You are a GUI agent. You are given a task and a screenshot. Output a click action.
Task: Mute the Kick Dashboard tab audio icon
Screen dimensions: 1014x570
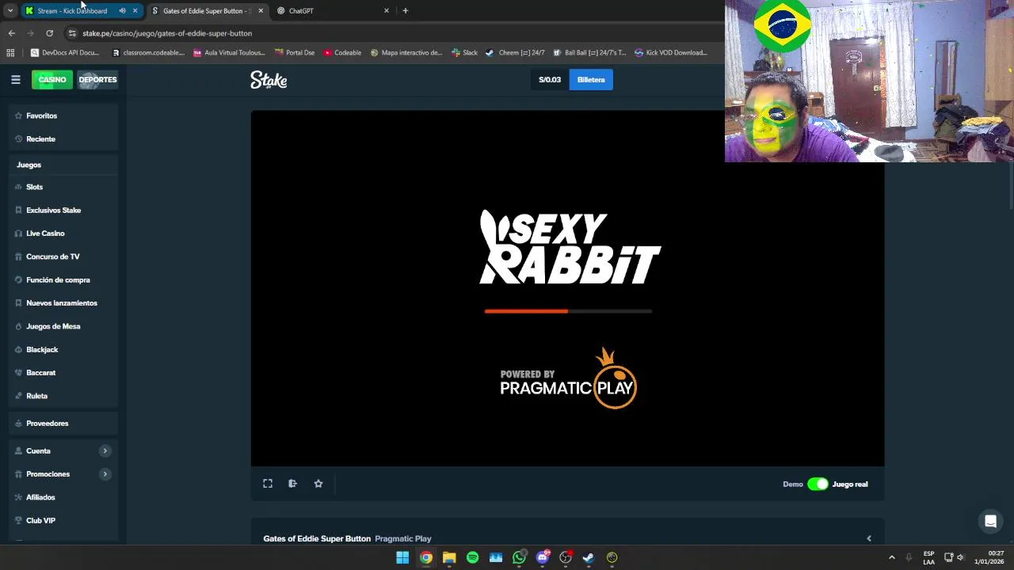(122, 11)
